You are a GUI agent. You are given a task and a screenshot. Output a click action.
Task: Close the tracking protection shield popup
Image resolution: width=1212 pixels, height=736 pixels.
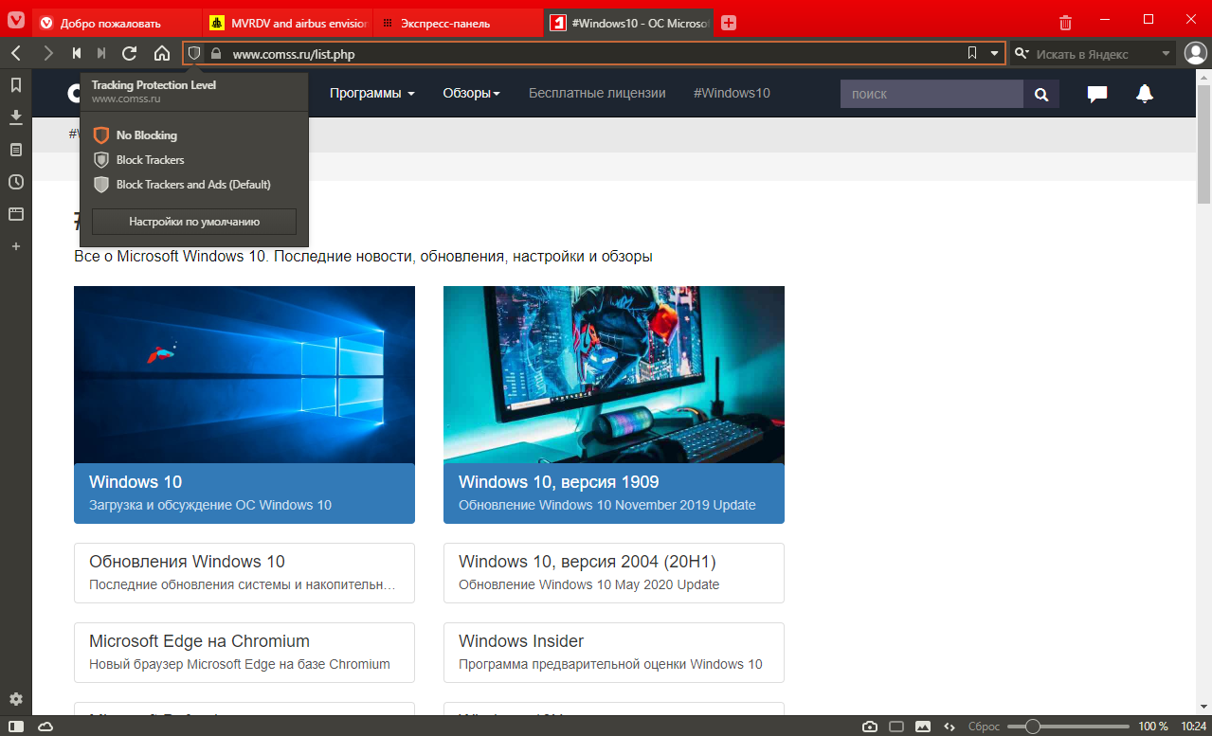pos(194,54)
